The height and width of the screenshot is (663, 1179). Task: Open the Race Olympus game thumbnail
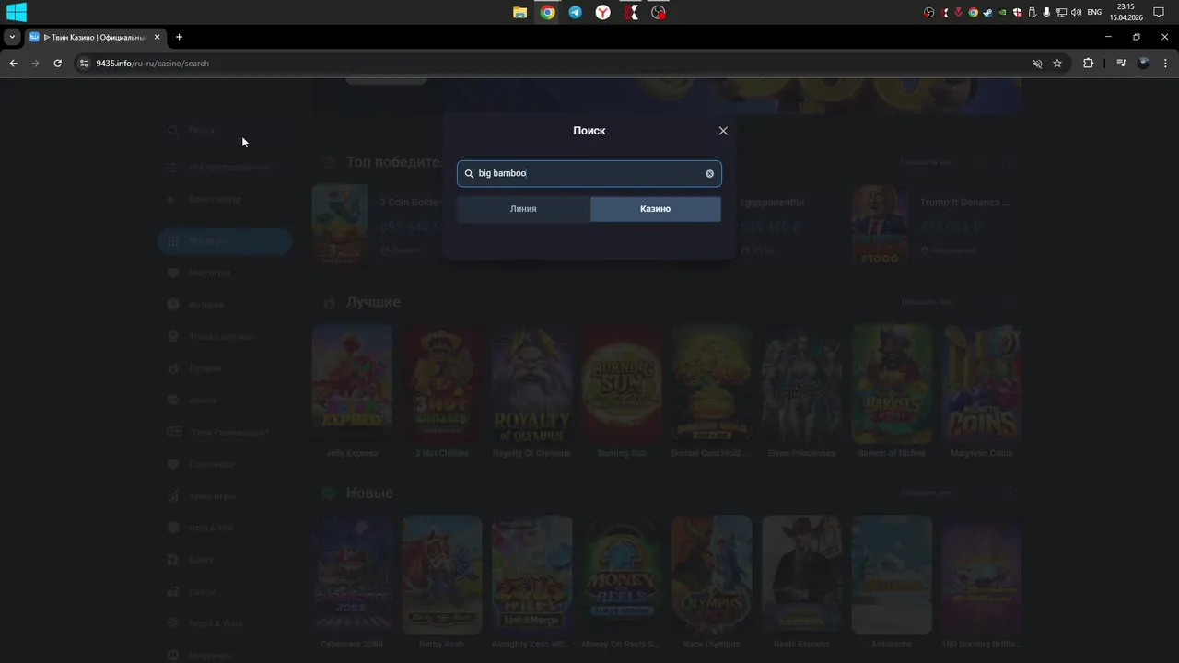[x=712, y=575]
